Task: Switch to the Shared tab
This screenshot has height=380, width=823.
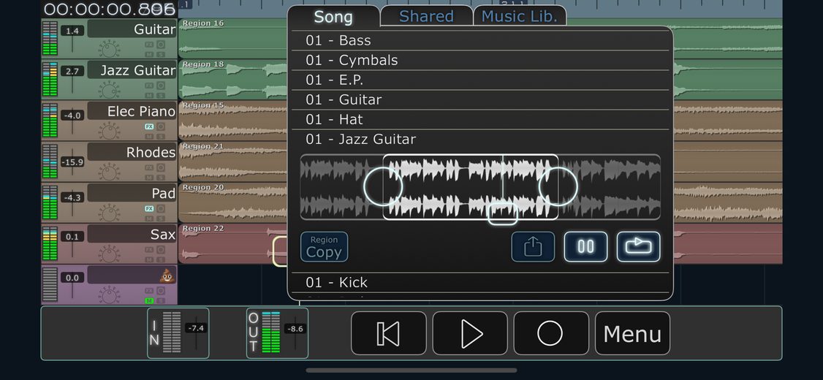Action: [x=426, y=16]
